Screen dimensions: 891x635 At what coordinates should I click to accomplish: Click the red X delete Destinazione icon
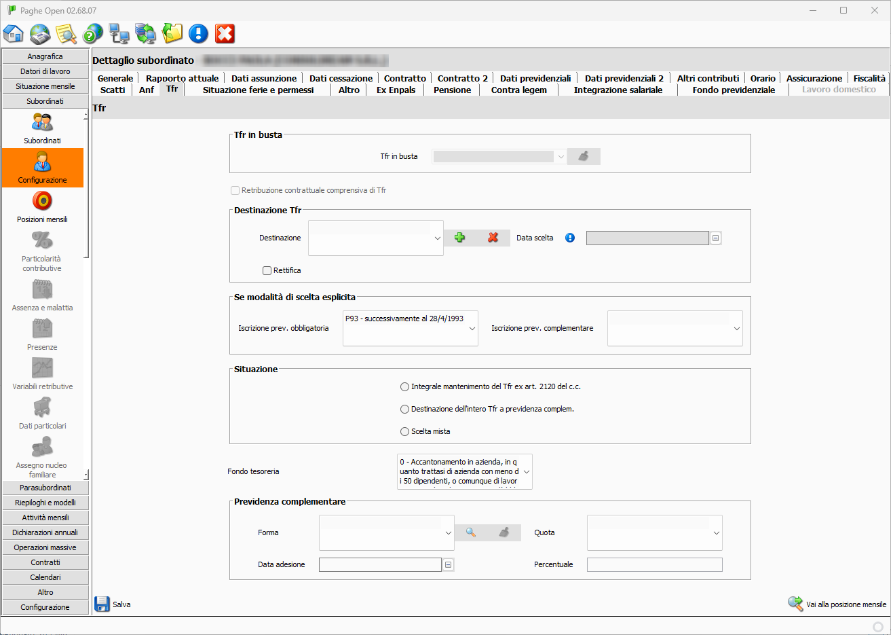[493, 238]
